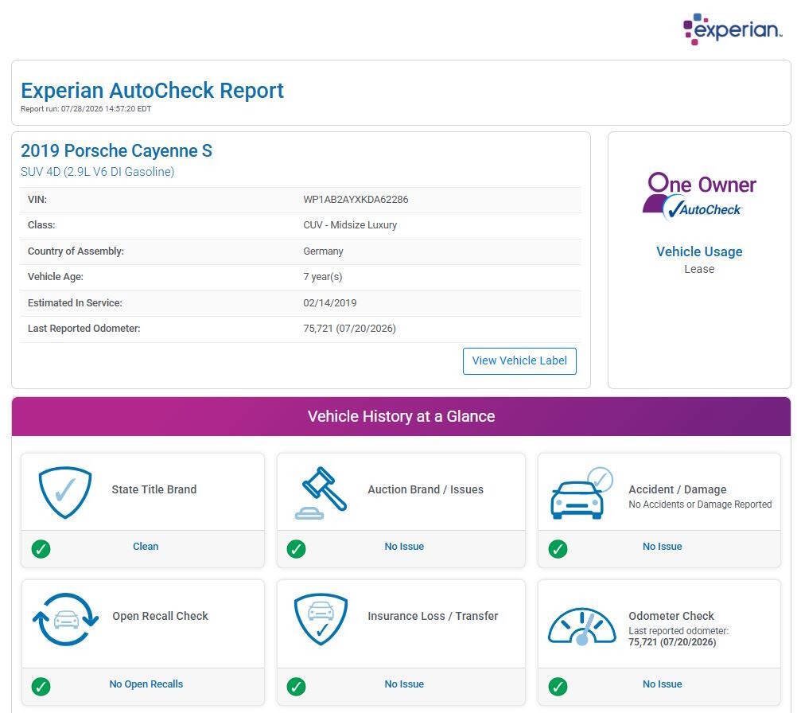797x713 pixels.
Task: Click the State Title Brand shield icon
Action: point(65,493)
